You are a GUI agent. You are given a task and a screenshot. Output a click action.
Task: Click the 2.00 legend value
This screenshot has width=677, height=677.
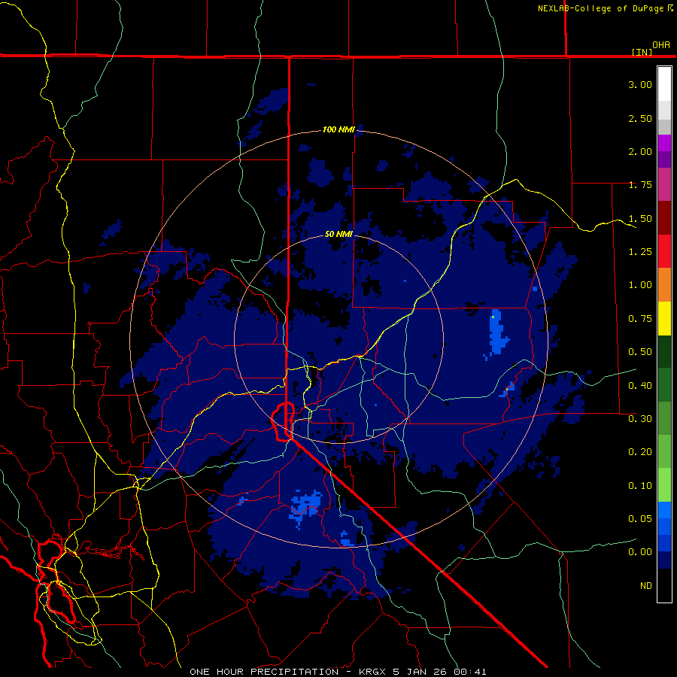pos(640,151)
